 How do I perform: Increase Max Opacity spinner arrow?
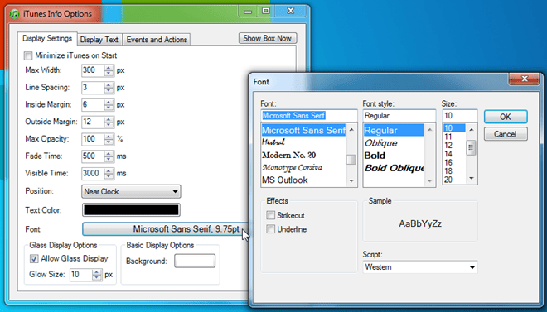click(109, 137)
